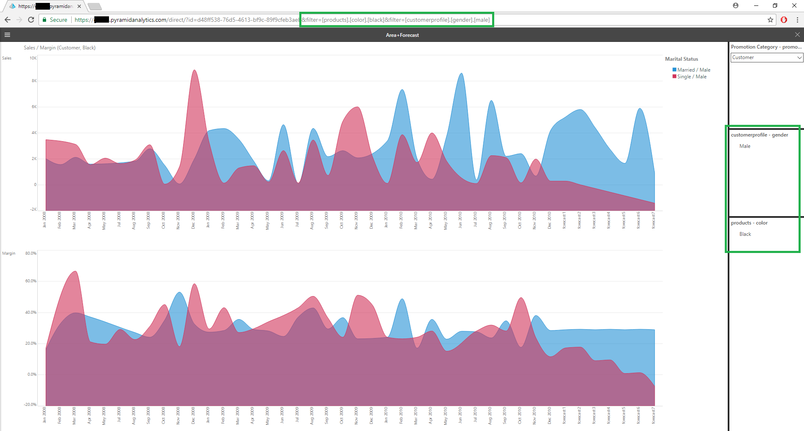Click the secure padlock icon
The height and width of the screenshot is (431, 804).
pyautogui.click(x=44, y=20)
